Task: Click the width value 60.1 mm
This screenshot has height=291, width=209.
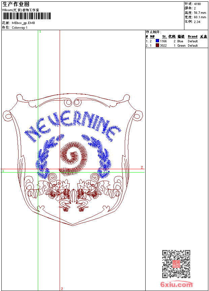Action: point(200,17)
